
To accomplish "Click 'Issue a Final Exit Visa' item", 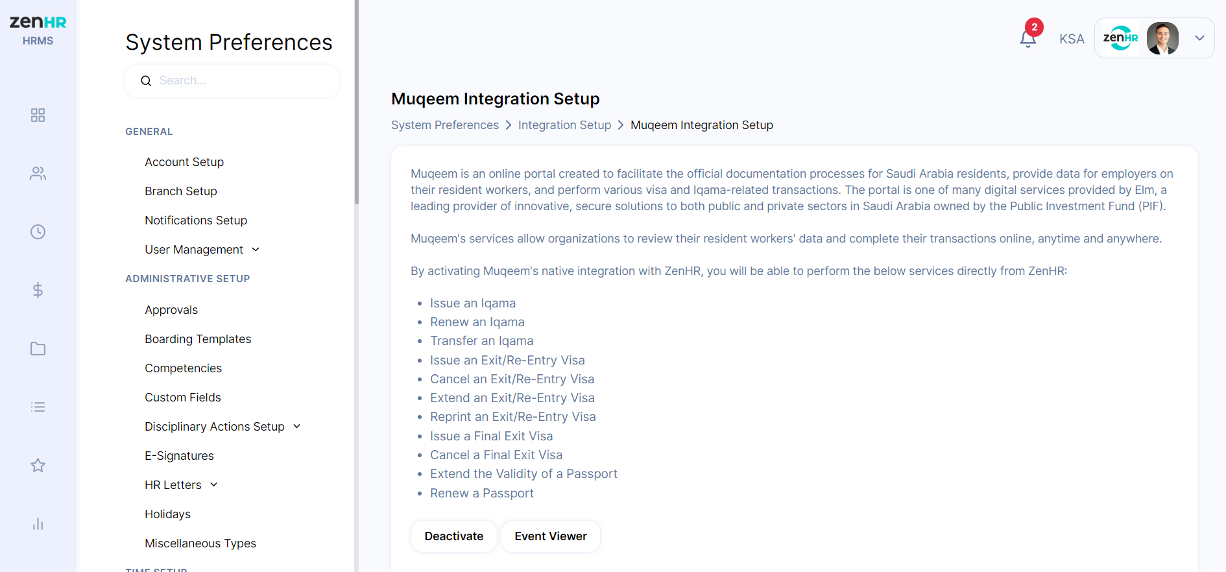I will (x=492, y=436).
